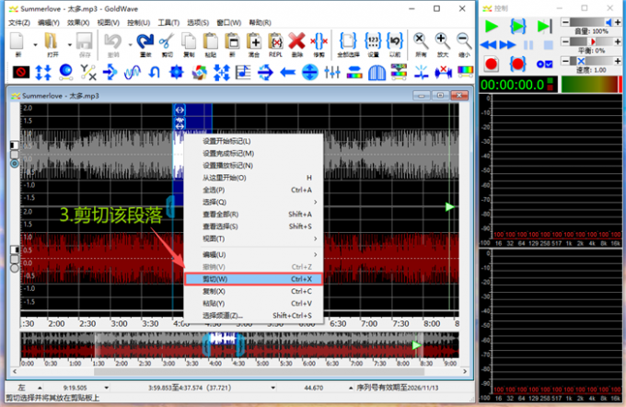Viewport: 626px width, 407px height.
Task: Click the volume slider bar
Action: [x=587, y=21]
